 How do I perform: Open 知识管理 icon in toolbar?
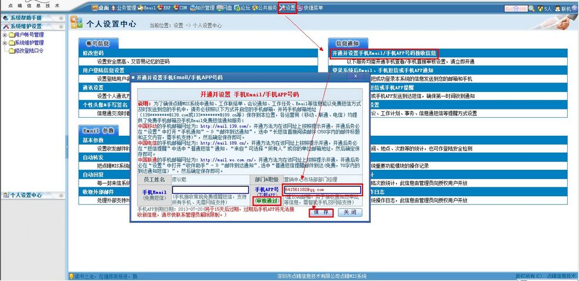pyautogui.click(x=204, y=8)
